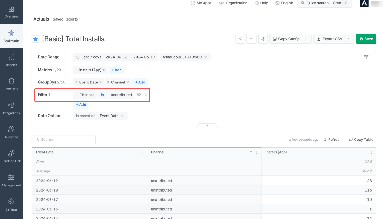383x219 pixels.
Task: Expand the Saved Reports dropdown
Action: pyautogui.click(x=67, y=19)
